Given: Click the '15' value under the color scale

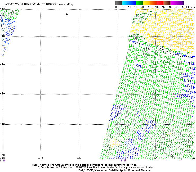Looking at the screenshot, I should point(136,7).
